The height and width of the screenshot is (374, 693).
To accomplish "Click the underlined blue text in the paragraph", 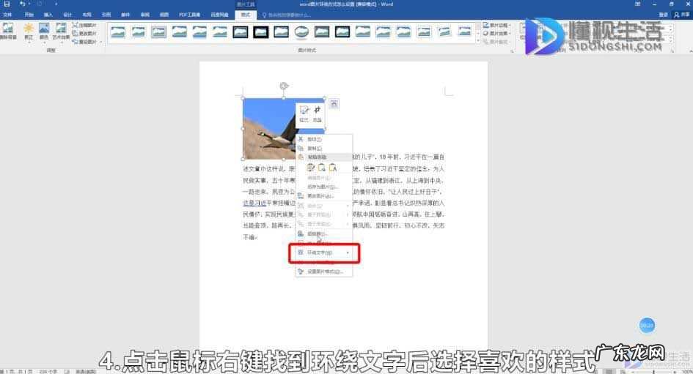I will pyautogui.click(x=254, y=203).
